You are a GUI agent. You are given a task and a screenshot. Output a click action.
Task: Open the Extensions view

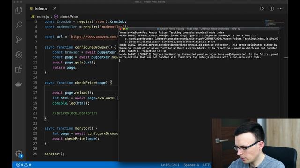pos(19,69)
